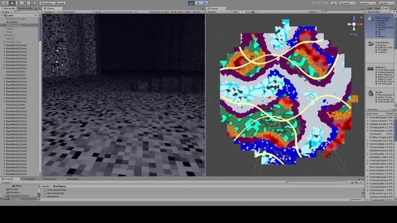397x223 pixels.
Task: Select the CPU Usage profiler module
Action: (x=380, y=26)
